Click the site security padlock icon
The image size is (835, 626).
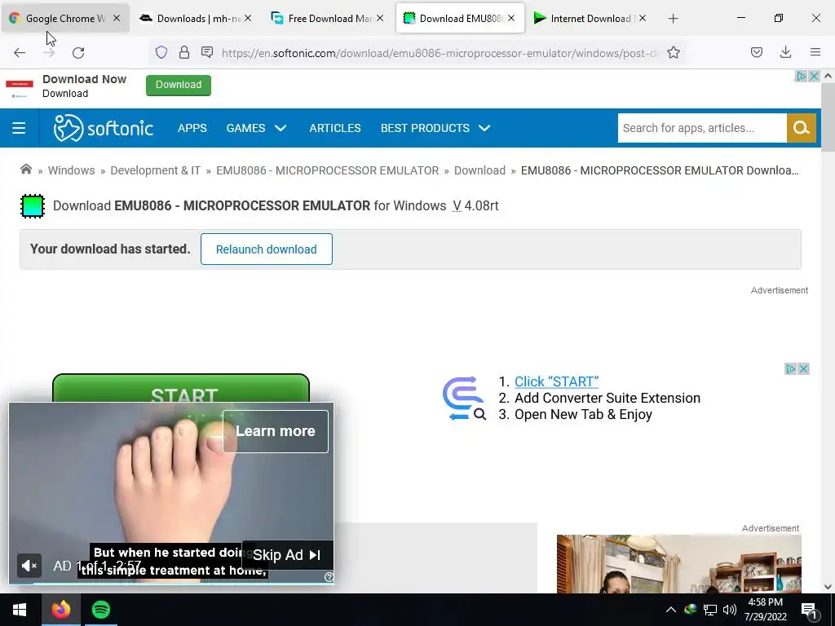pos(184,52)
